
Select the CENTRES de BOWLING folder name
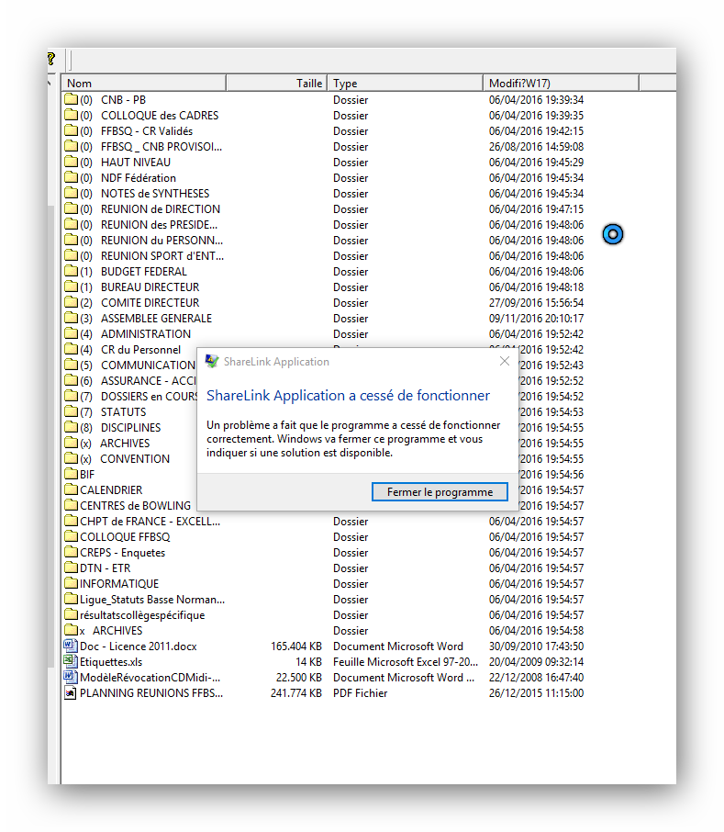click(135, 506)
